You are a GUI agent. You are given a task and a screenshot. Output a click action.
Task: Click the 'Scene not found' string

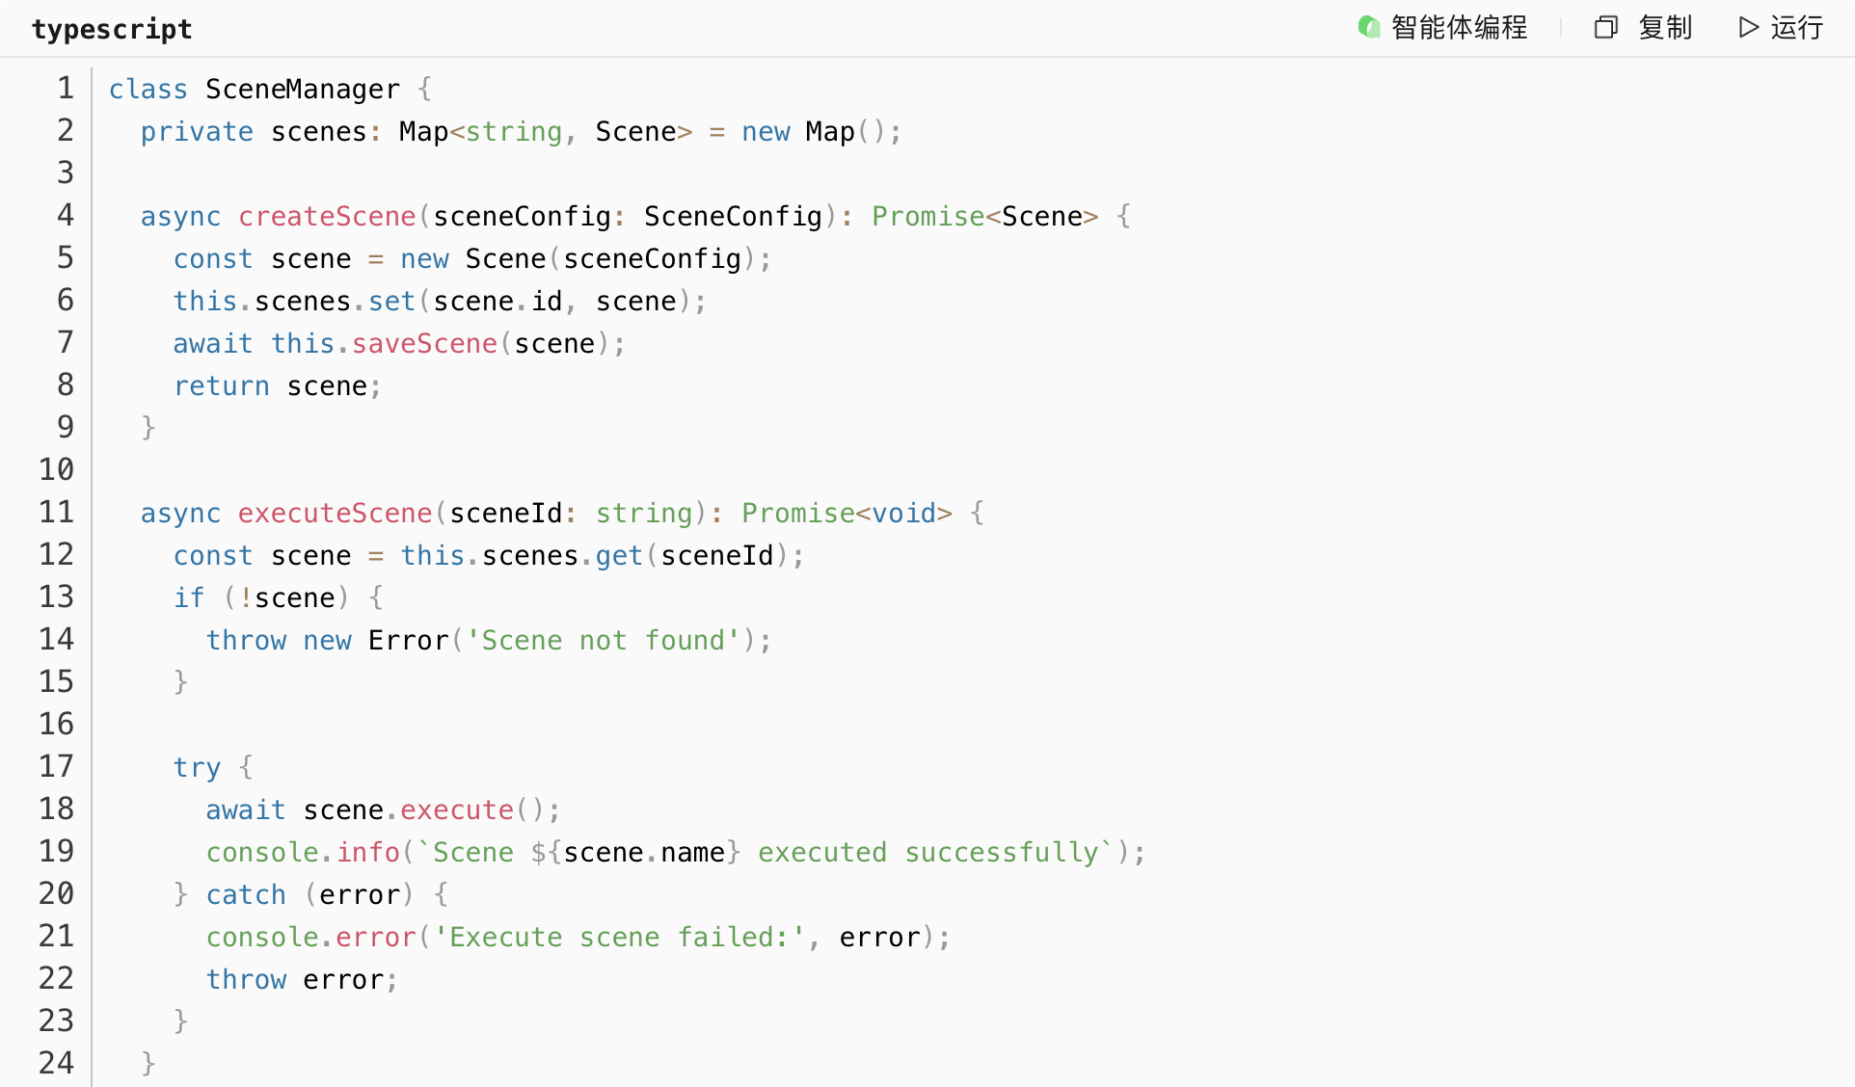click(604, 641)
